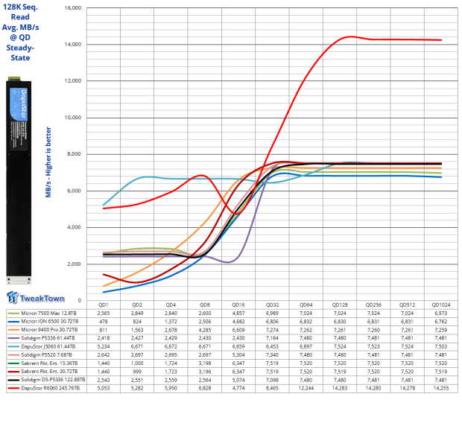Viewport: 462px width, 423px height.
Task: Click the pink Solidigm P5520 legend swatch
Action: [x=13, y=355]
